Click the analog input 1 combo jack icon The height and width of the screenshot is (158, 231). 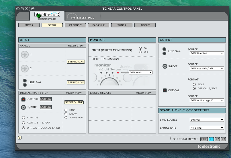point(25,54)
